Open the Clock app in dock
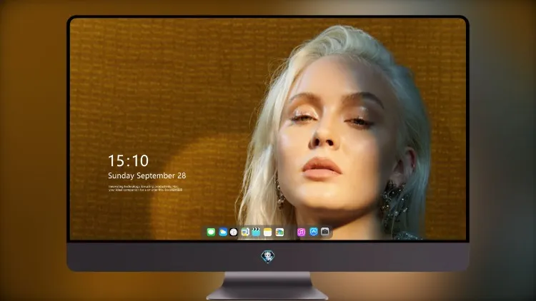Viewport: 536px width, 301px height. point(234,232)
